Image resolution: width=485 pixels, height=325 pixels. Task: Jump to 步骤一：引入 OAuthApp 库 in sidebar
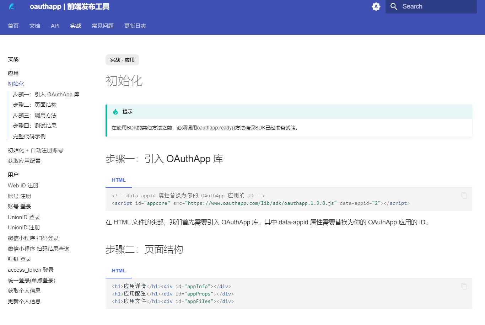coord(46,95)
